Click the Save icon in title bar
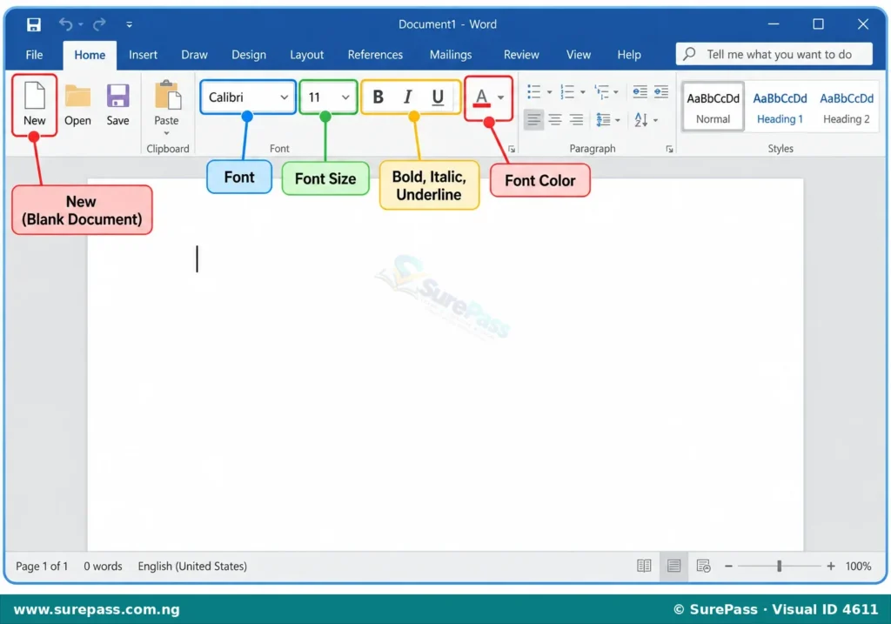 tap(34, 24)
